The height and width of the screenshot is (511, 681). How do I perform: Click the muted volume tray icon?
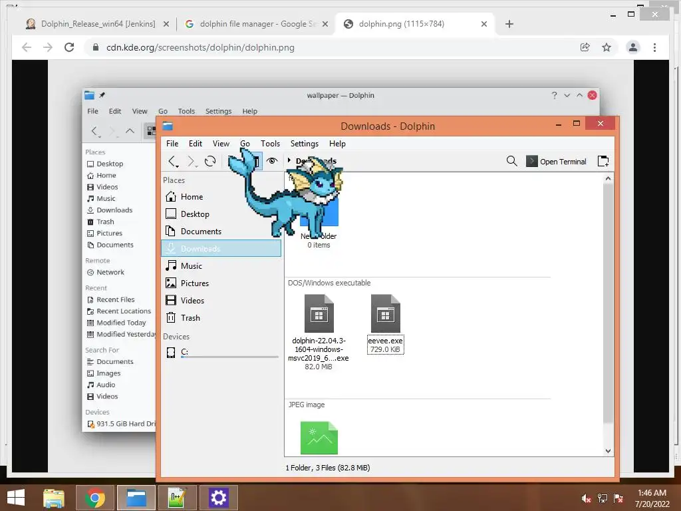click(x=586, y=498)
